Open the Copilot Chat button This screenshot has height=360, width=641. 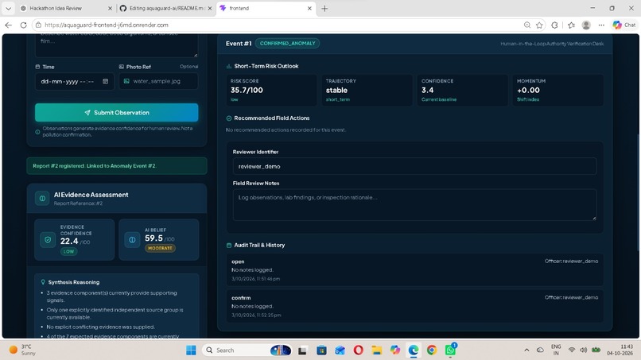624,25
